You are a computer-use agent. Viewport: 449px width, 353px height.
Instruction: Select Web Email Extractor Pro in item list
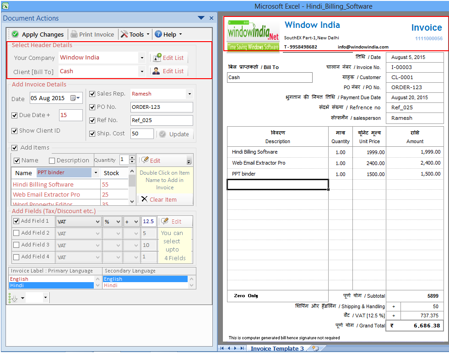pos(55,194)
